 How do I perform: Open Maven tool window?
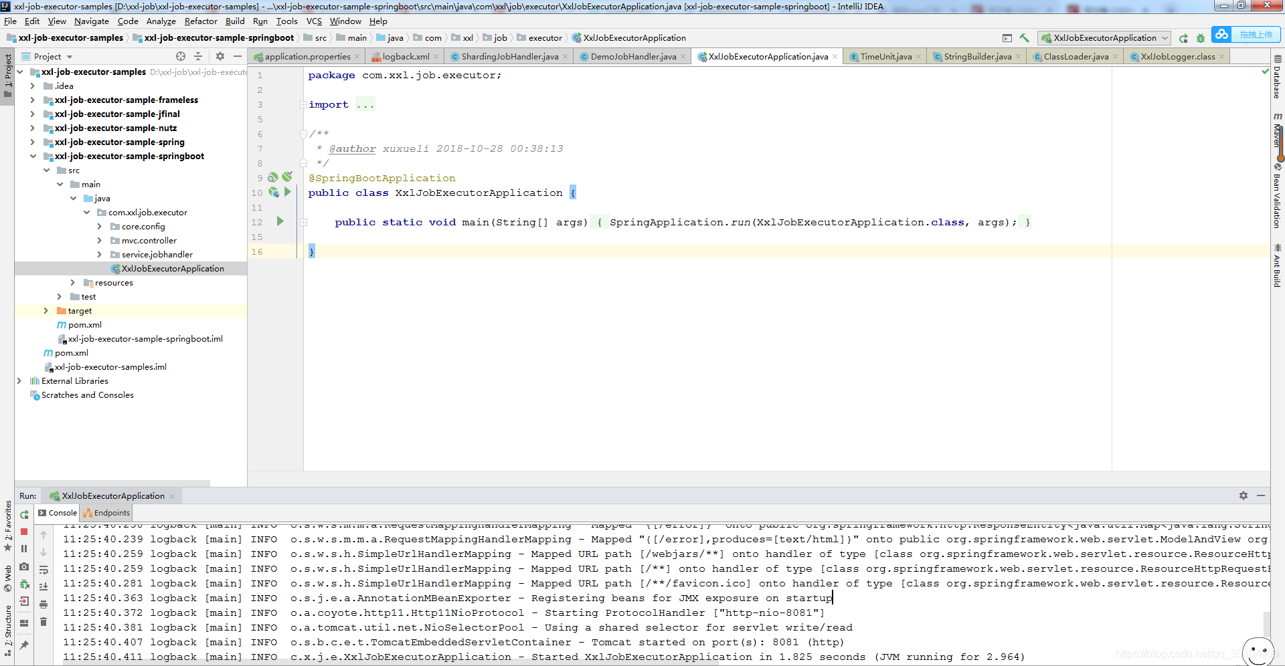1278,132
